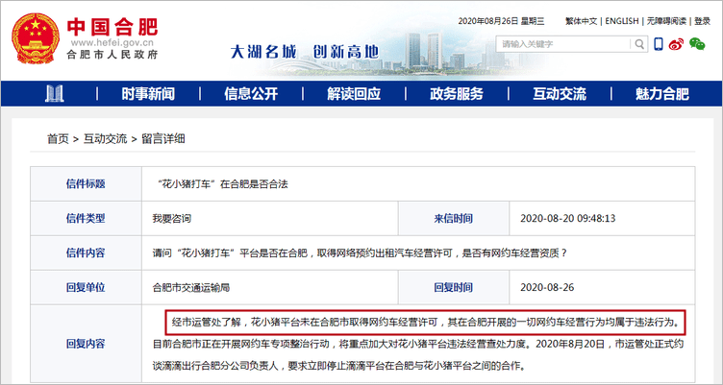Click 互动交流 in the breadcrumb
Image resolution: width=723 pixels, height=385 pixels.
[x=105, y=138]
